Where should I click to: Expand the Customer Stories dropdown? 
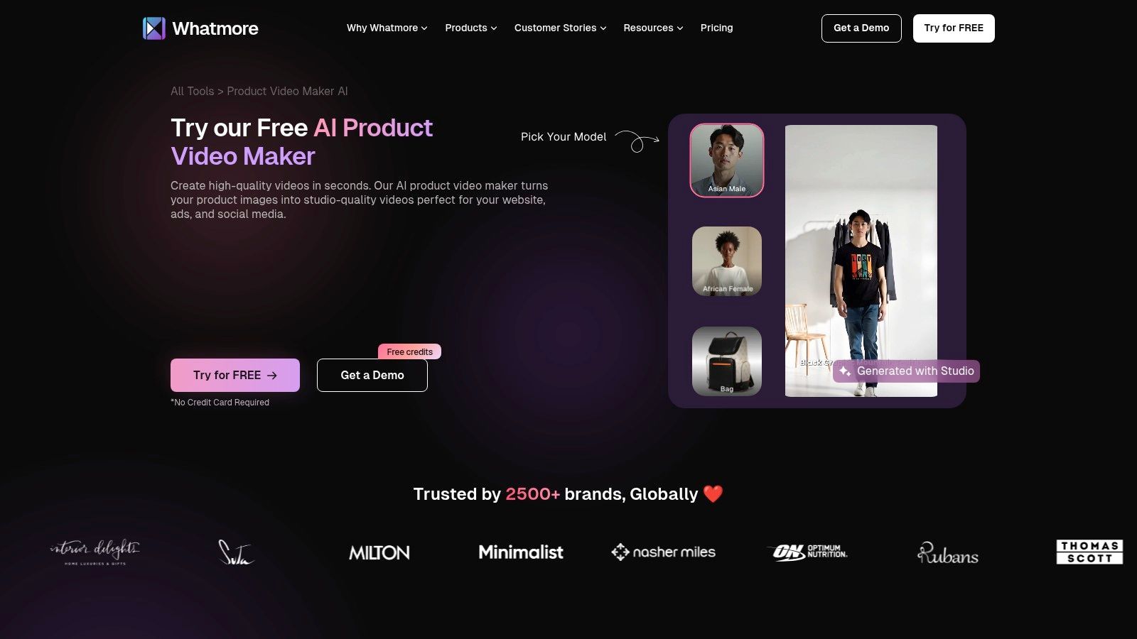[561, 28]
